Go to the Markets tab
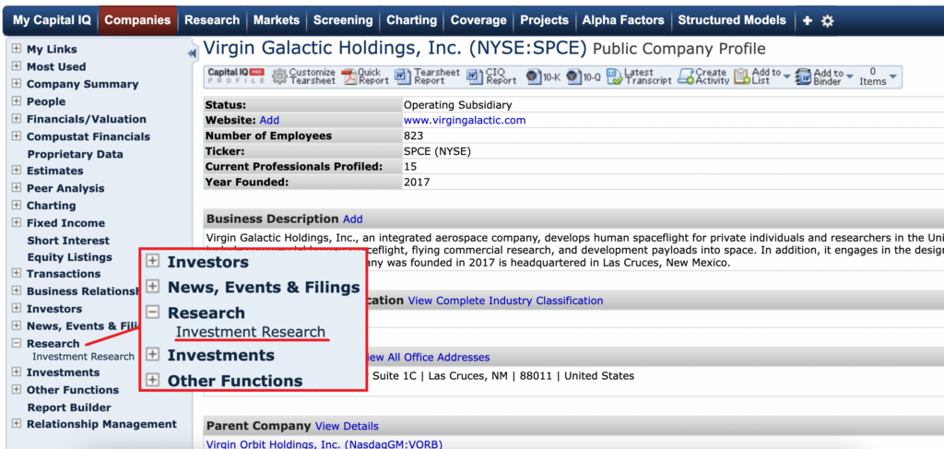 coord(277,19)
